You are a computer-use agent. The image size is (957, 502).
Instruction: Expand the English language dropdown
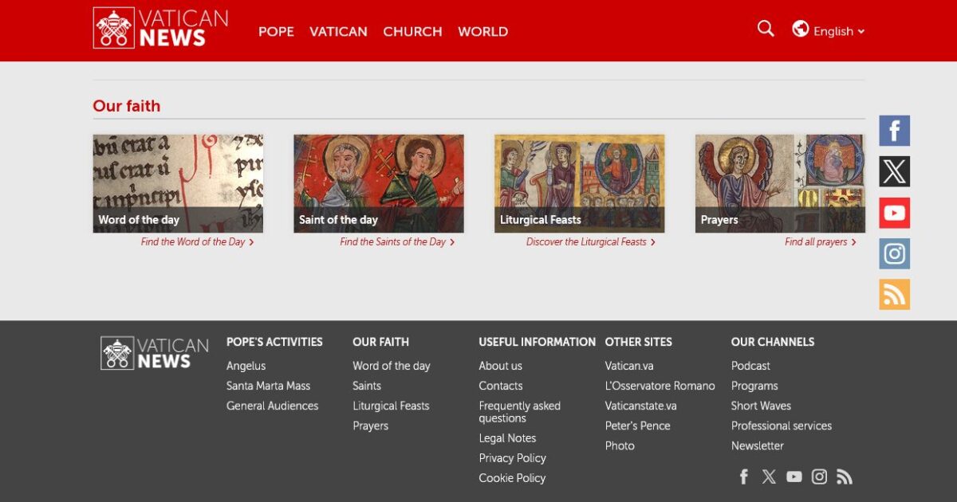[837, 31]
